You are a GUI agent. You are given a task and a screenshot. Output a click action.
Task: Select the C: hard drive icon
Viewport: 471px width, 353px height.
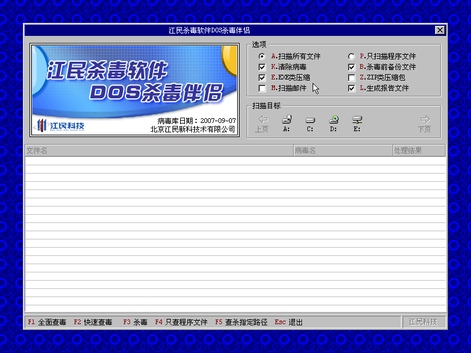click(310, 121)
